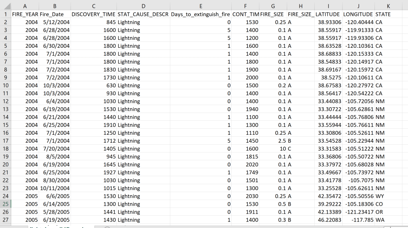Select the cell with date 10/11/2004

pos(55,188)
